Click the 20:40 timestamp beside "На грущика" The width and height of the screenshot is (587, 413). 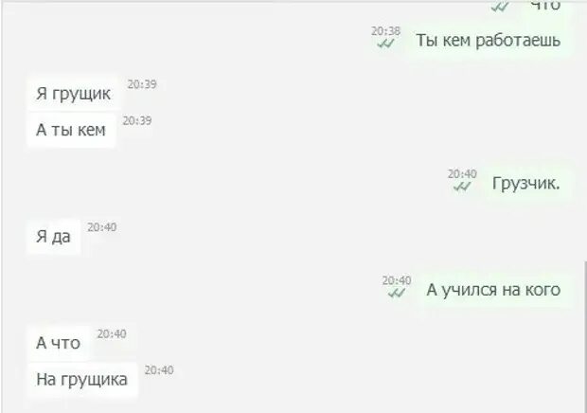(159, 370)
